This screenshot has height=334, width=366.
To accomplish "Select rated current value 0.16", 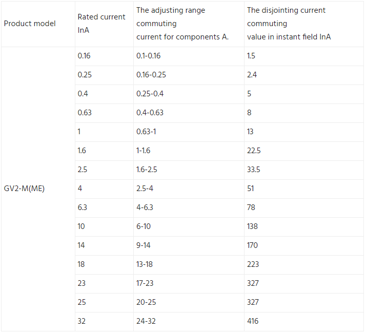I will coord(104,56).
